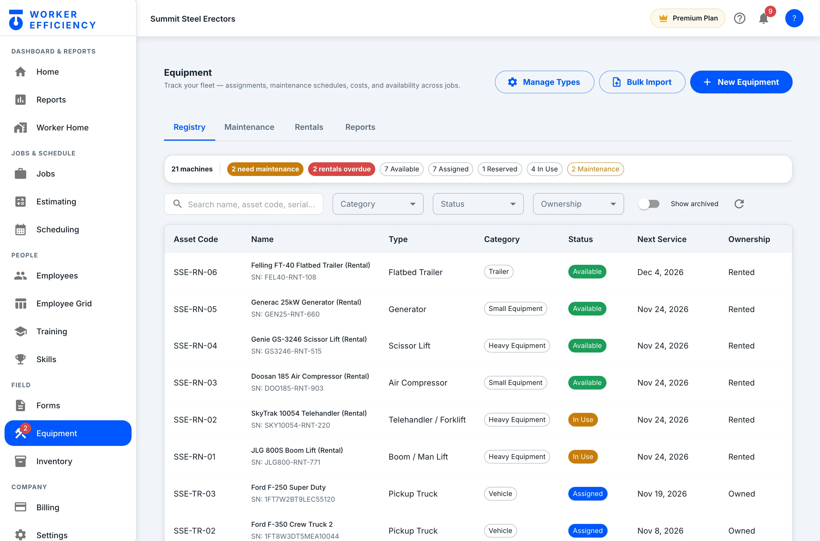Open the Ownership filter dropdown
820x541 pixels.
(578, 204)
